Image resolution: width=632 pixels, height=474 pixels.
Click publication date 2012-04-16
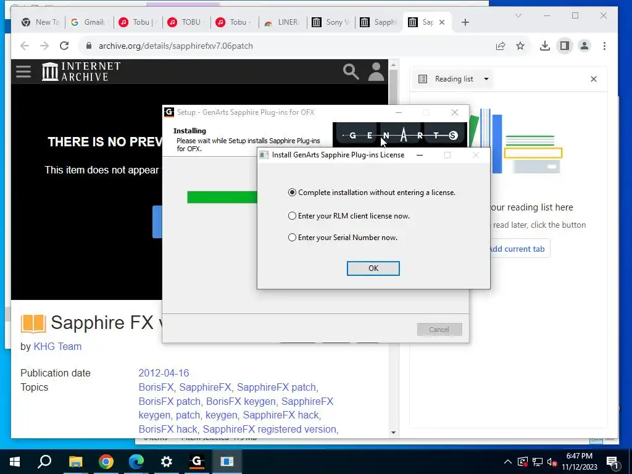[164, 373]
